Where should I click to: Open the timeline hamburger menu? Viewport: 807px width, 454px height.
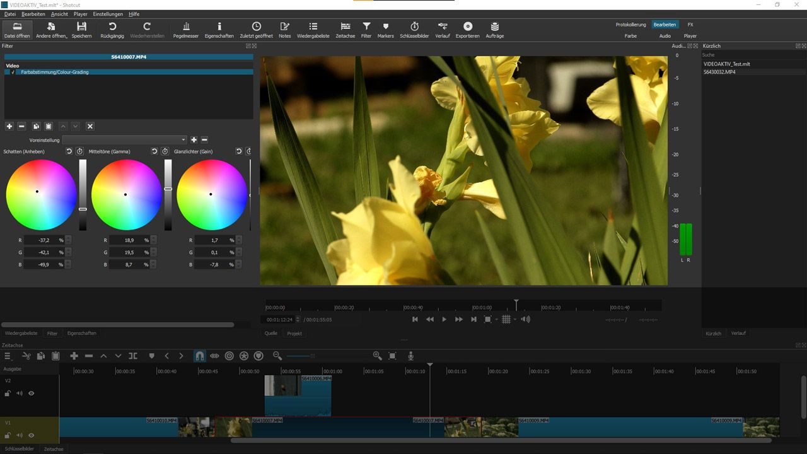pyautogui.click(x=8, y=356)
